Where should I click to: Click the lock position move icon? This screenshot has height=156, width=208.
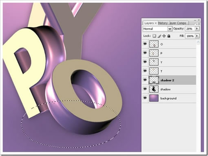click(x=164, y=36)
